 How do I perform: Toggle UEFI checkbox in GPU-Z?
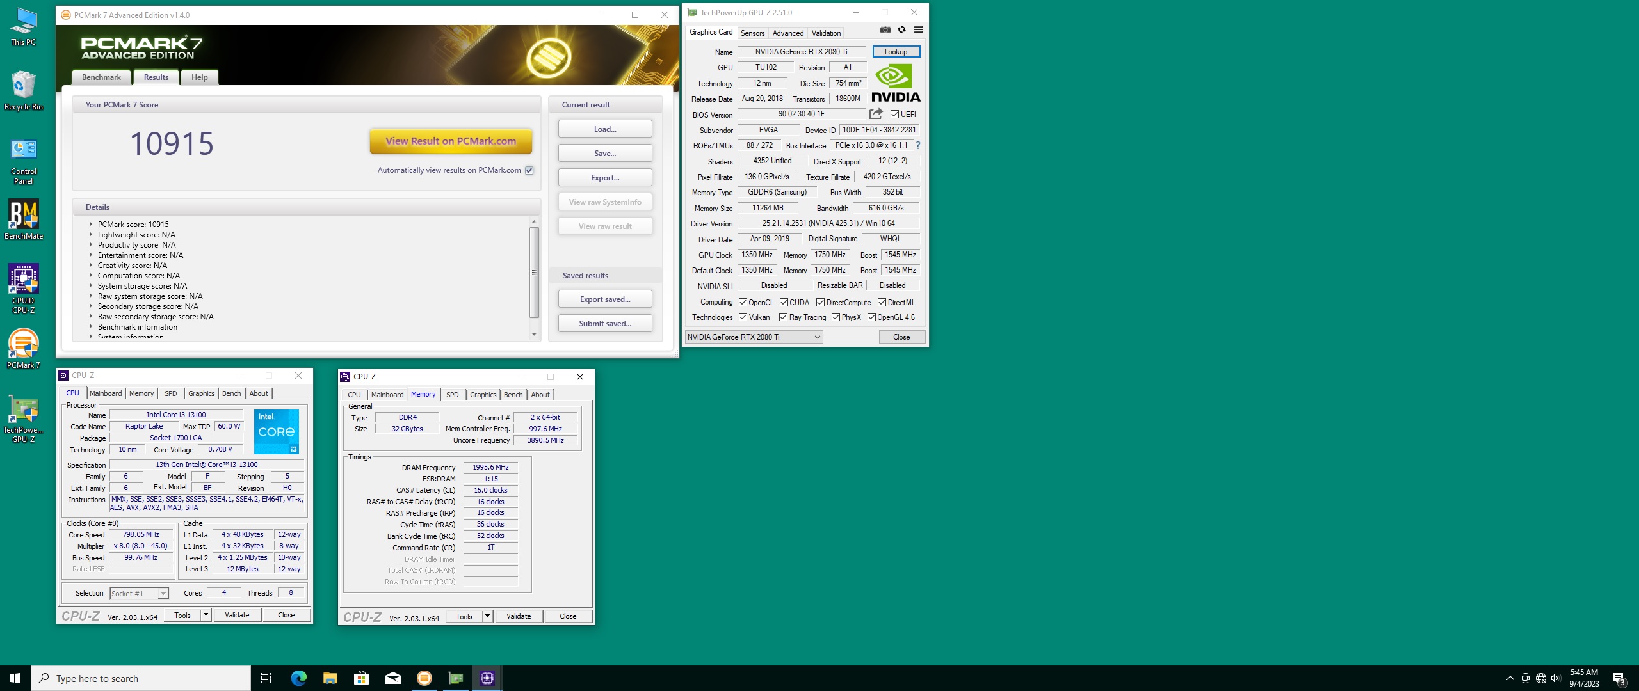(894, 115)
